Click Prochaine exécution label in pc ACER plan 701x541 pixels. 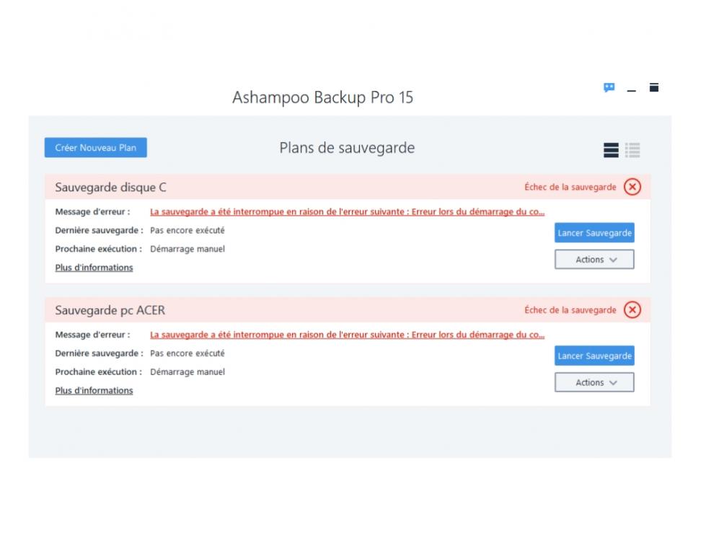(98, 372)
